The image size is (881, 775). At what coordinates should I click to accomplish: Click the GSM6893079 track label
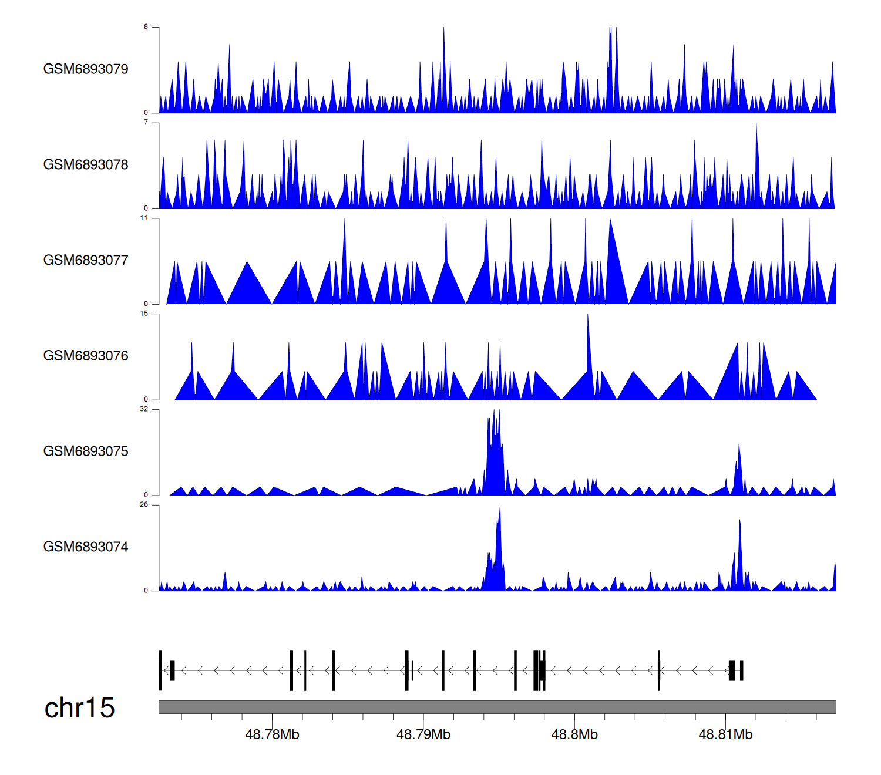click(x=86, y=69)
